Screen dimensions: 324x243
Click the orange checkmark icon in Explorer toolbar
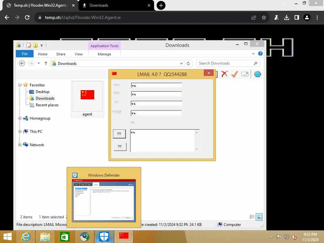click(234, 74)
